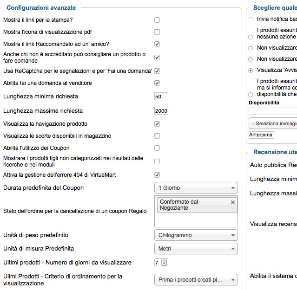Viewport: 297px width, 290px height.
Task: Enable 'Mostra il link per la stampa?' checkbox
Action: point(157,20)
